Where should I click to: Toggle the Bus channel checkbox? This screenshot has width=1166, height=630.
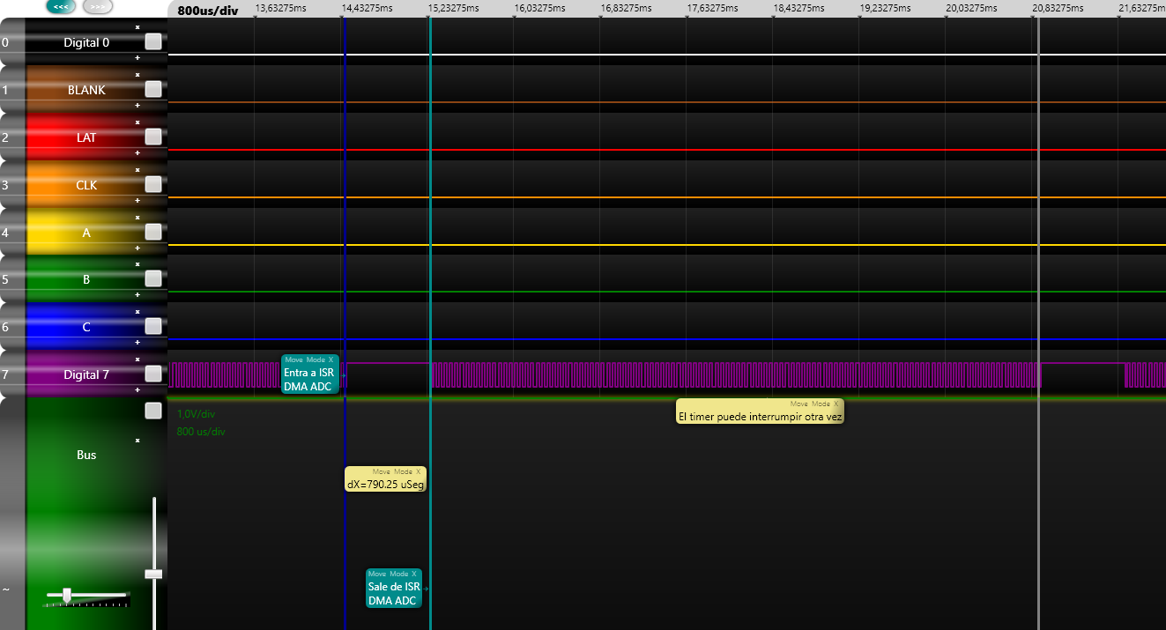[153, 411]
